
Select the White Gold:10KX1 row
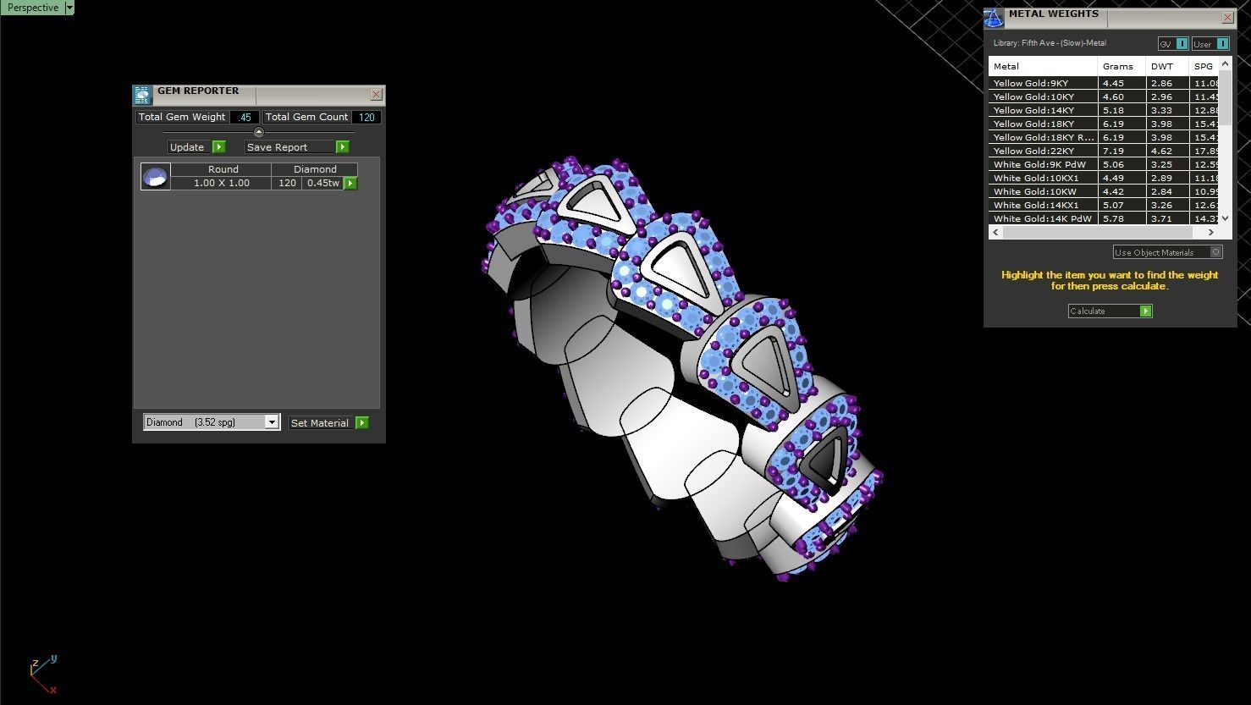[x=1104, y=178]
